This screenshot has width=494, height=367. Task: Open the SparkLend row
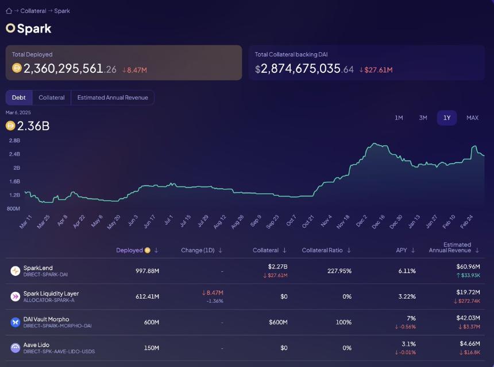(245, 271)
